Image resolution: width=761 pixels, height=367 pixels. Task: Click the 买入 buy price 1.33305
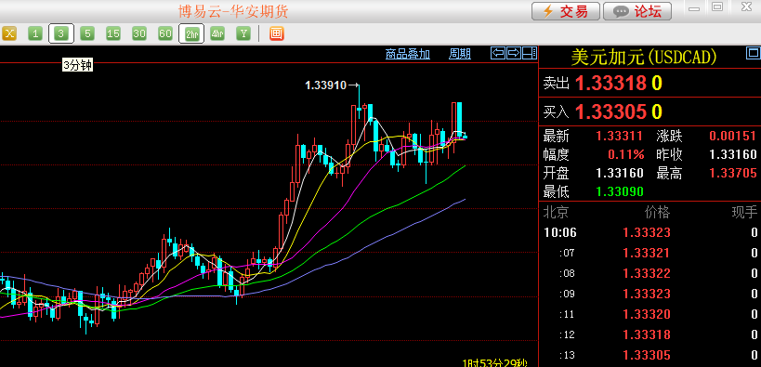(x=610, y=112)
